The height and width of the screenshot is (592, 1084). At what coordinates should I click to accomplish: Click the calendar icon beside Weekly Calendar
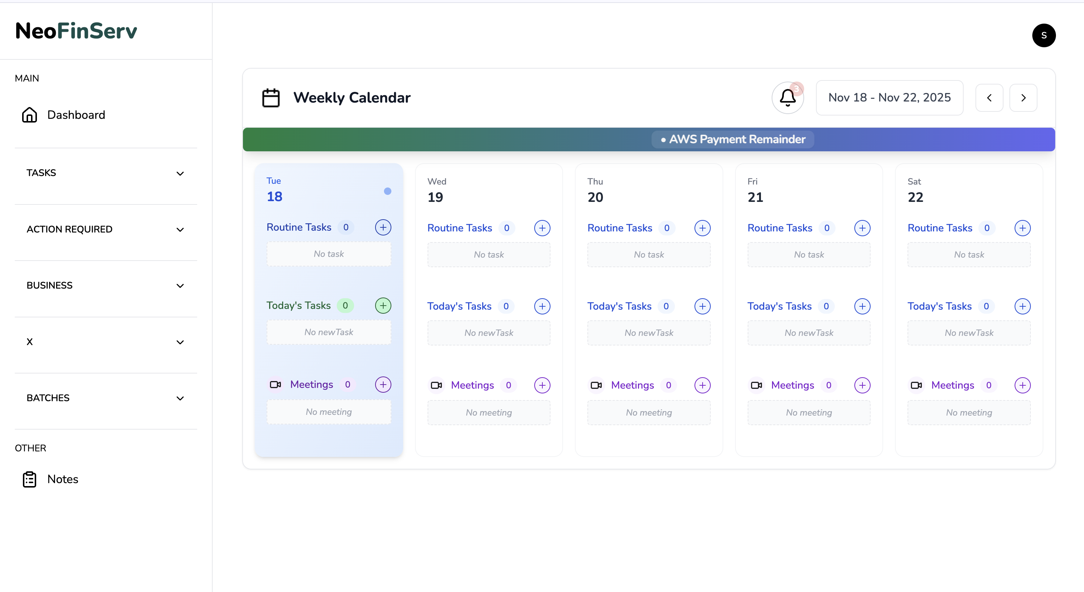pyautogui.click(x=271, y=97)
